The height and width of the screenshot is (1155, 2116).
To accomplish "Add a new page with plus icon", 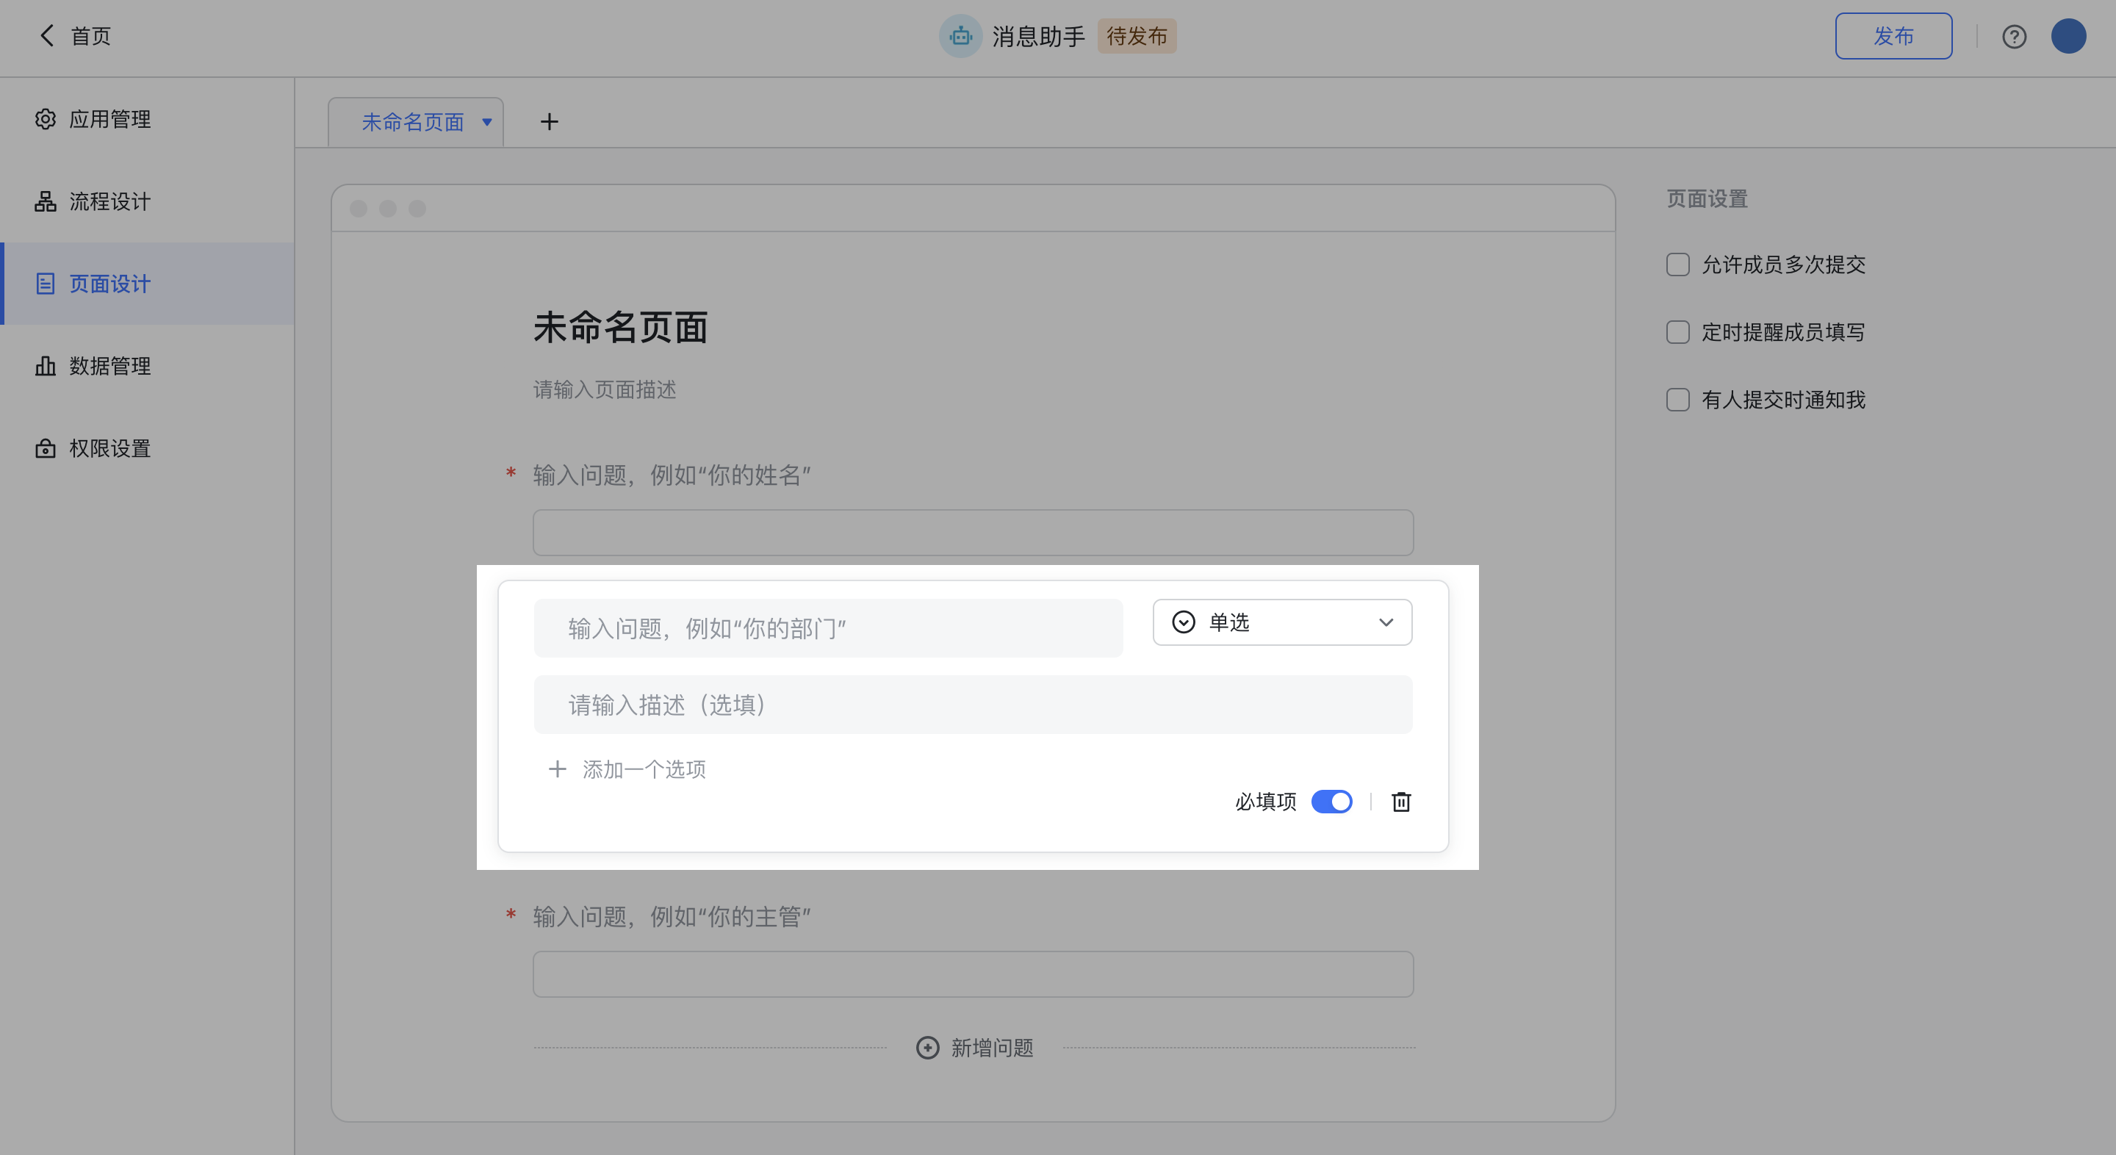I will [549, 121].
